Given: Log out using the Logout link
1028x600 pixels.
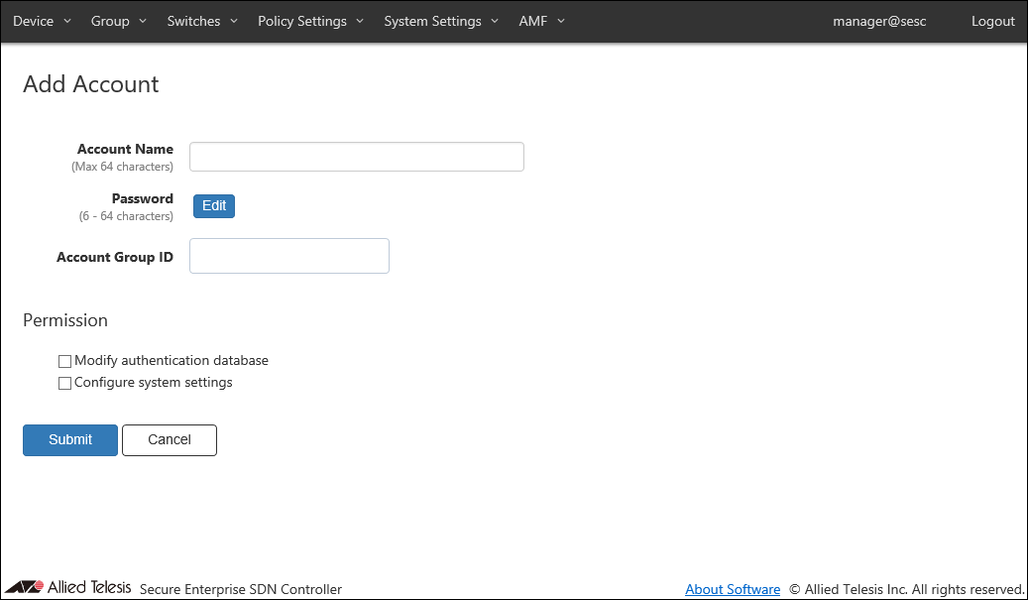Looking at the screenshot, I should [x=992, y=21].
